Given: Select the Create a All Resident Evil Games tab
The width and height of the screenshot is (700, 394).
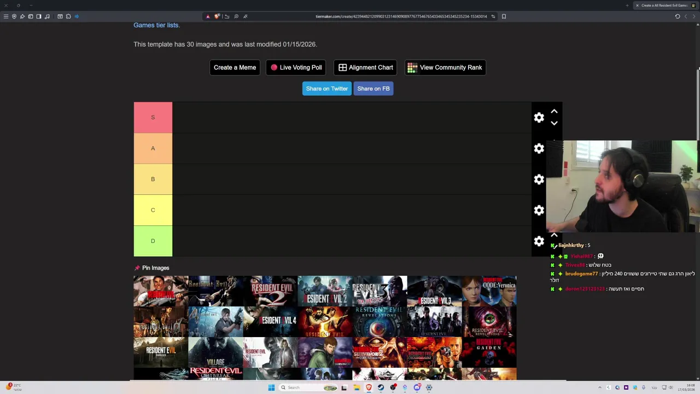Looking at the screenshot, I should tap(665, 5).
